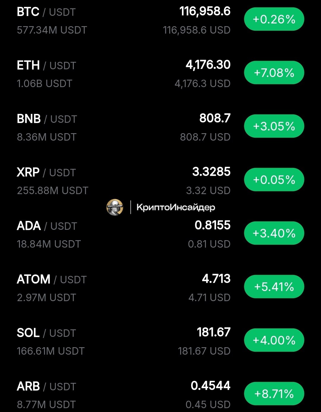Tap the ATOM +5.41% green badge
This screenshot has height=412, width=321.
click(274, 287)
